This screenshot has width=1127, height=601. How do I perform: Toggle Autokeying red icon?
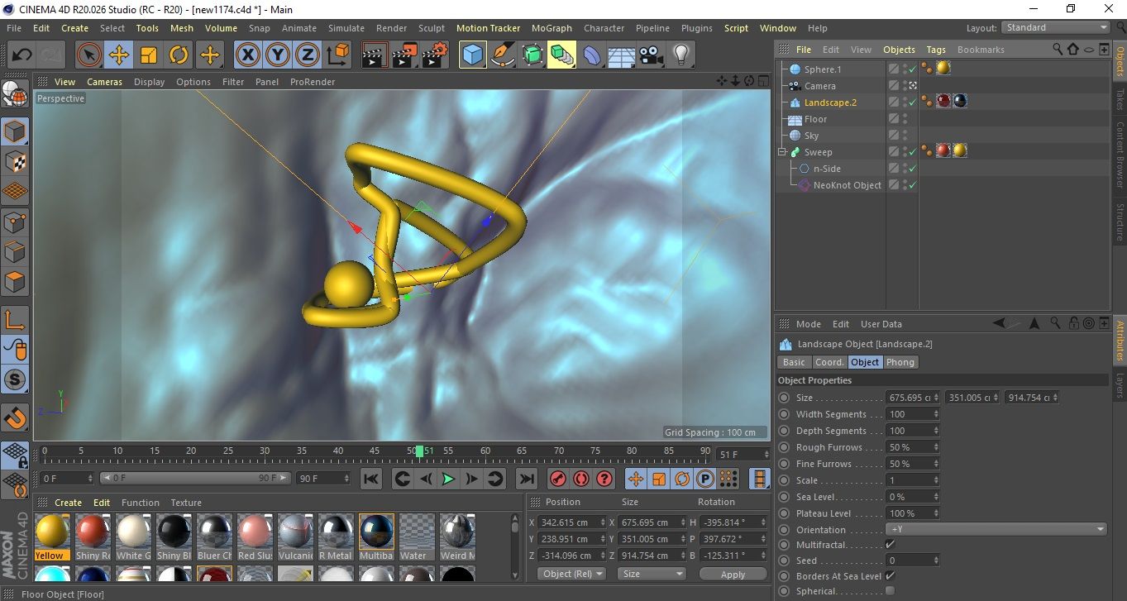pos(581,479)
